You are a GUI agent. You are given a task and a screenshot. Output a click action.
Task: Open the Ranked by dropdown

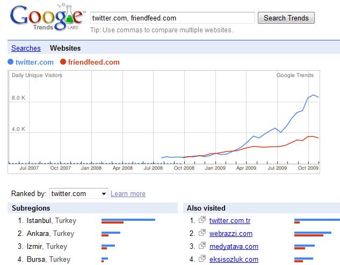point(78,194)
